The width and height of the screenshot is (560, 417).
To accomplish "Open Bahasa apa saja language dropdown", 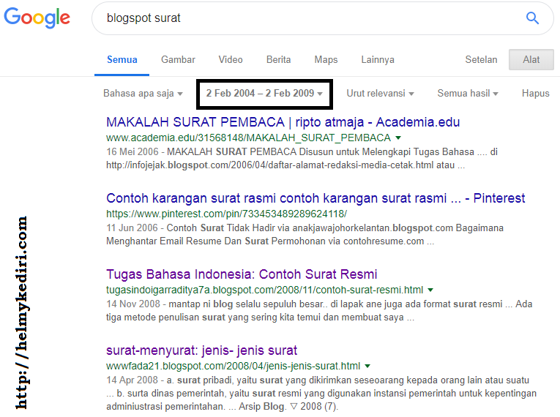I will (143, 94).
